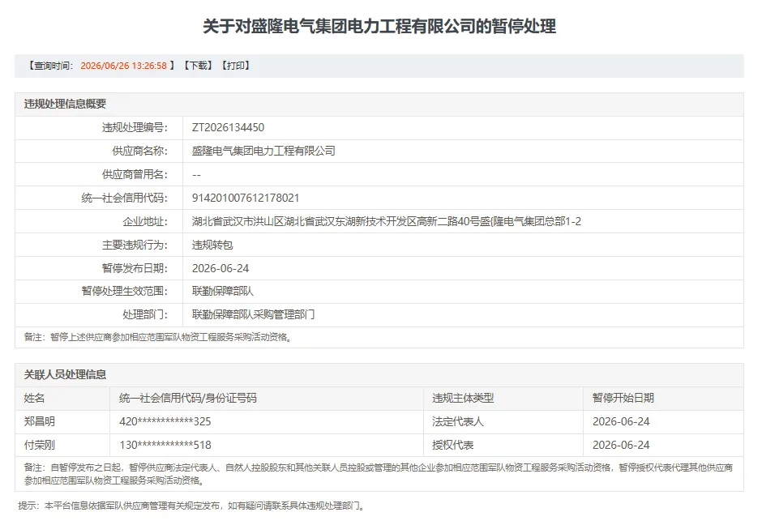Screen dimensions: 762x525
Task: Select the violation value 违规转包
Action: pos(212,245)
